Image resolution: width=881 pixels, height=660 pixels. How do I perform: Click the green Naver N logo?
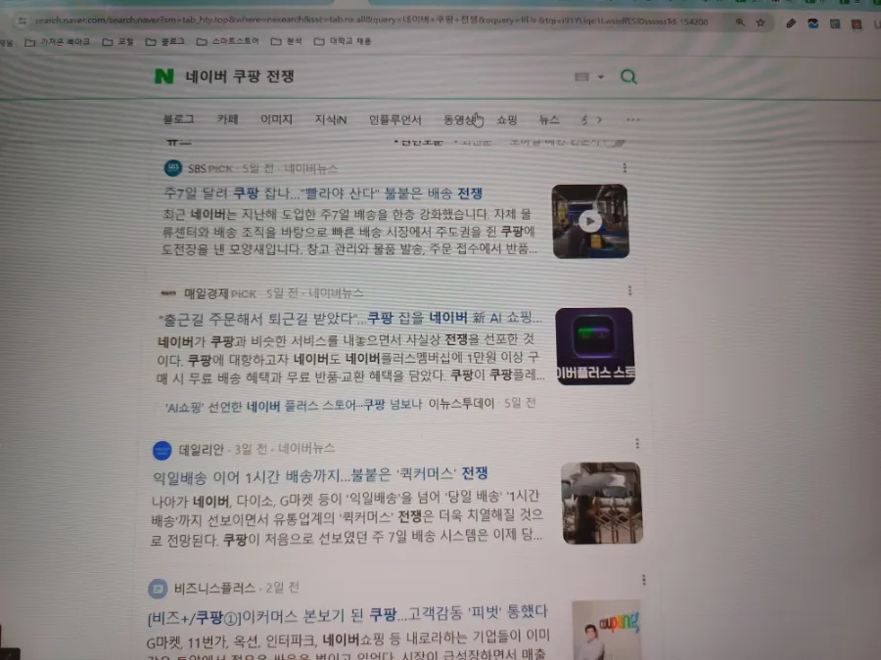pyautogui.click(x=164, y=75)
